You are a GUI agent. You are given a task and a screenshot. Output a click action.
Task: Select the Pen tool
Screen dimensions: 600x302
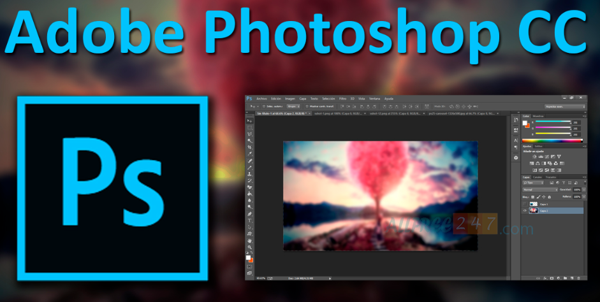(250, 213)
